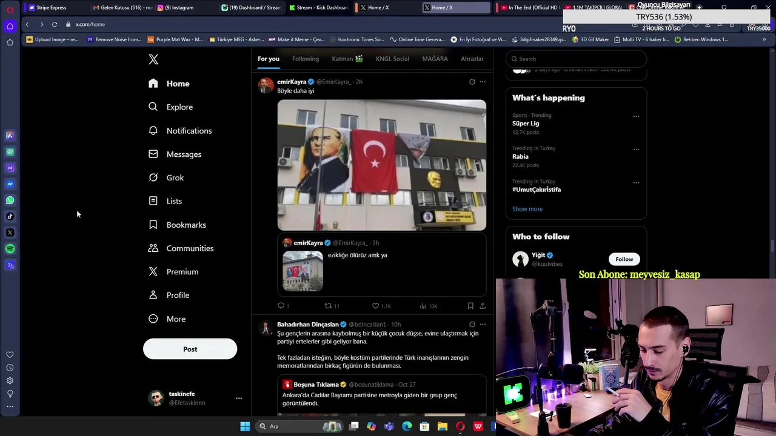Click Grok icon on emirKayra's post
This screenshot has height=436, width=776.
coord(472,82)
